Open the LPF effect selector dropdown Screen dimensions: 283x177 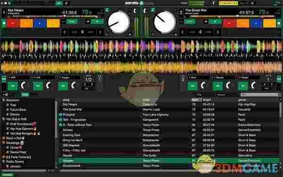[44, 77]
